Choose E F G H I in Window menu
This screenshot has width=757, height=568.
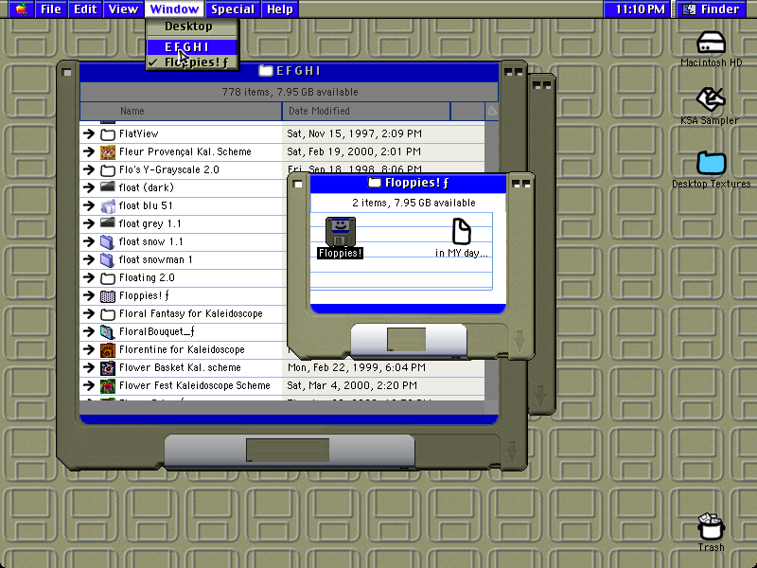(192, 47)
